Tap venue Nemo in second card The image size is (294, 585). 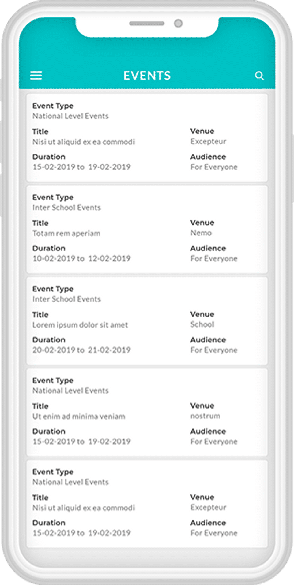coord(201,233)
